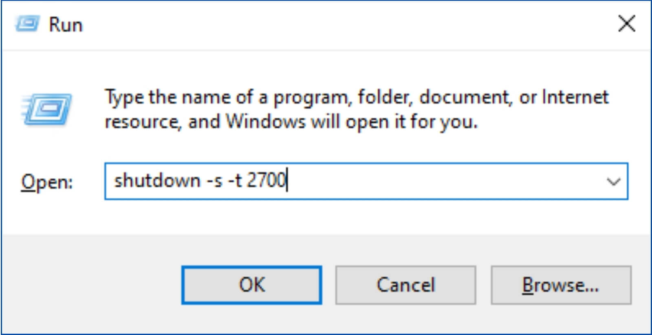Click the chevron at the end of the Open box
The width and height of the screenshot is (652, 335).
pyautogui.click(x=613, y=182)
